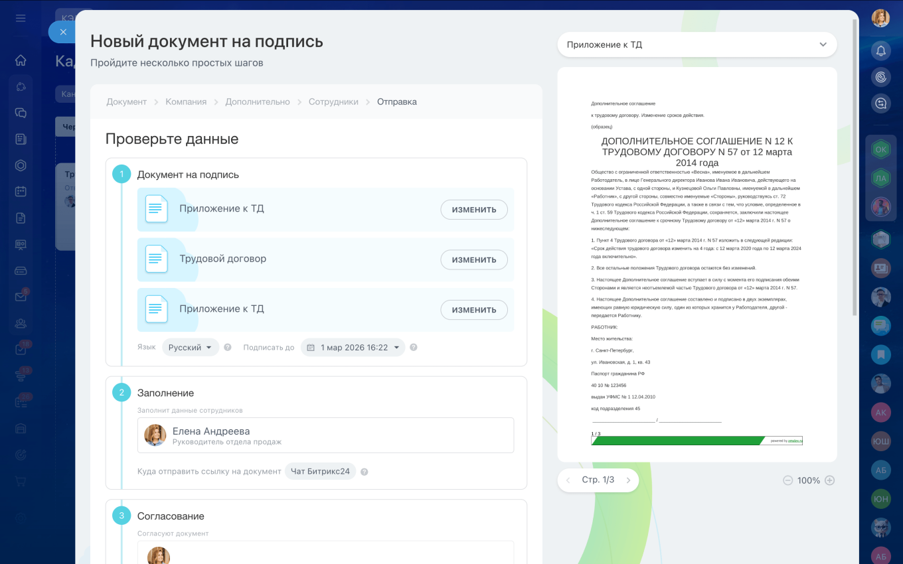This screenshot has width=903, height=564.
Task: Expand the Русский language dropdown
Action: (x=191, y=346)
